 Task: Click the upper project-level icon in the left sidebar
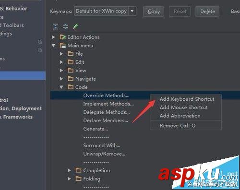[x=40, y=42]
